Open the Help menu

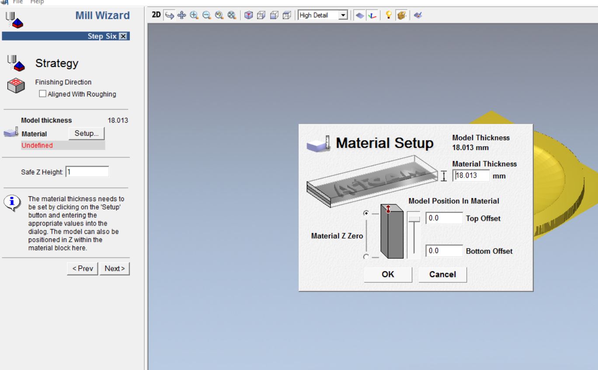37,2
